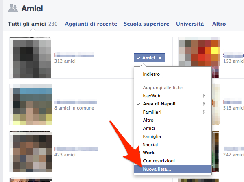Image resolution: width=244 pixels, height=182 pixels.
Task: Select the Università tab
Action: pos(190,24)
